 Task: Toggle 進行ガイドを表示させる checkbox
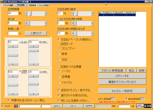tap(59, 95)
